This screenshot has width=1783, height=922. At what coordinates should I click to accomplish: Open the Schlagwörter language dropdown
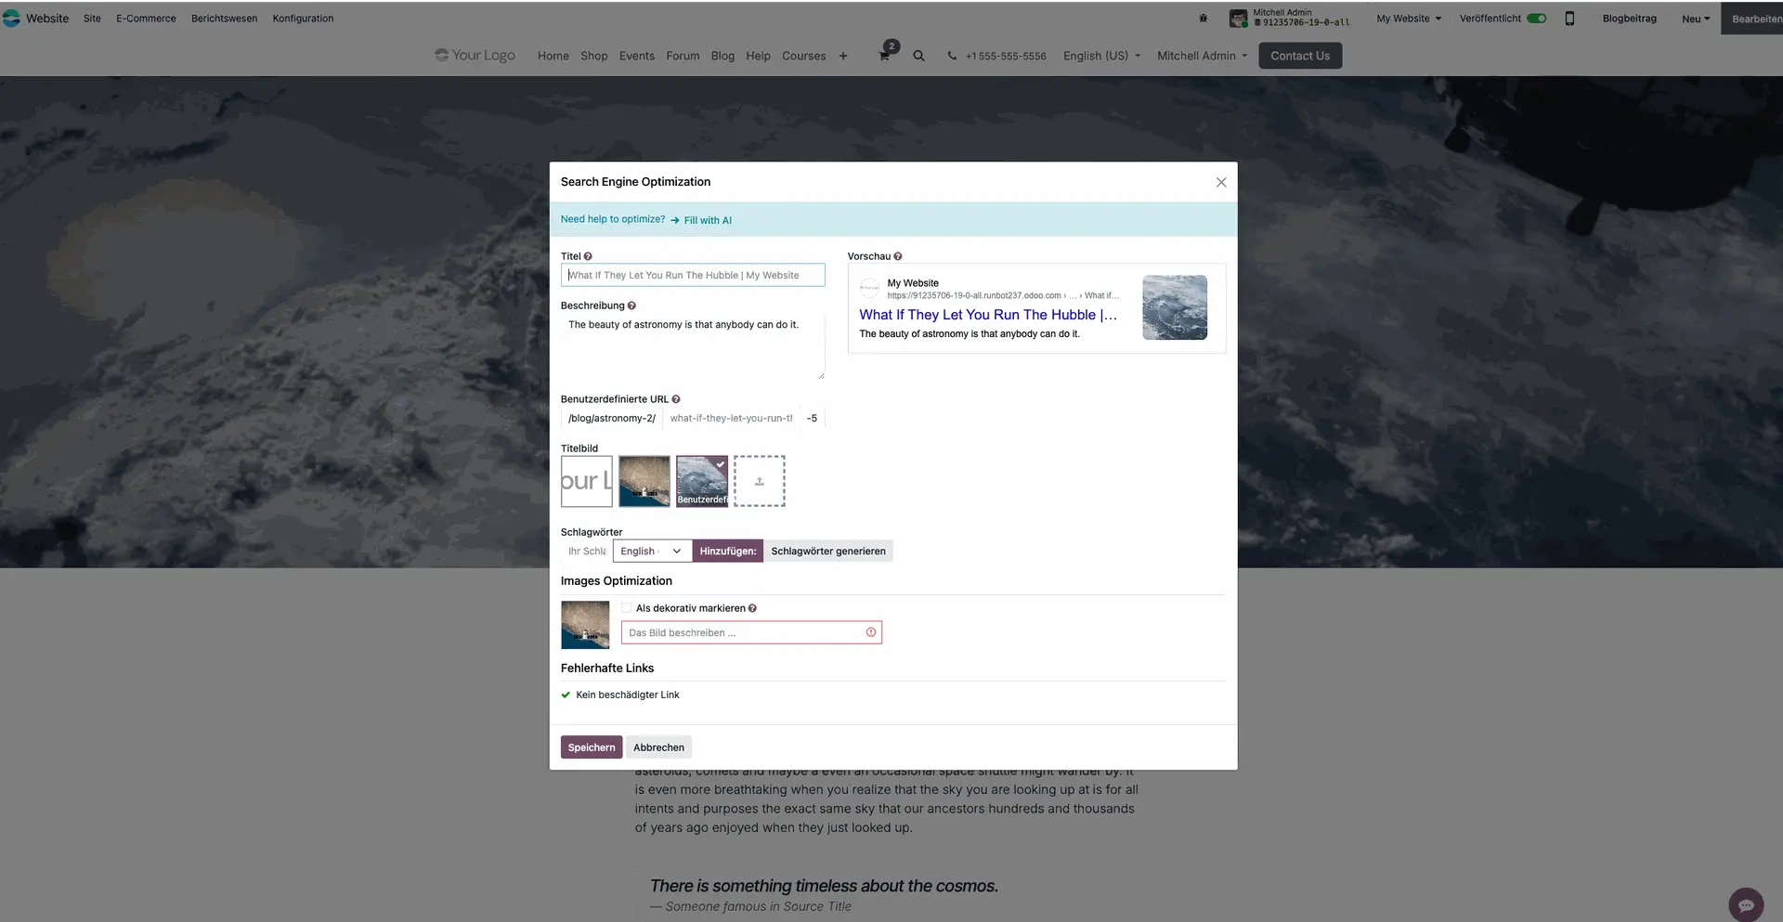[651, 551]
